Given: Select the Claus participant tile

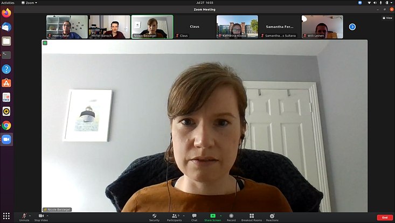Looking at the screenshot, I should (x=195, y=27).
